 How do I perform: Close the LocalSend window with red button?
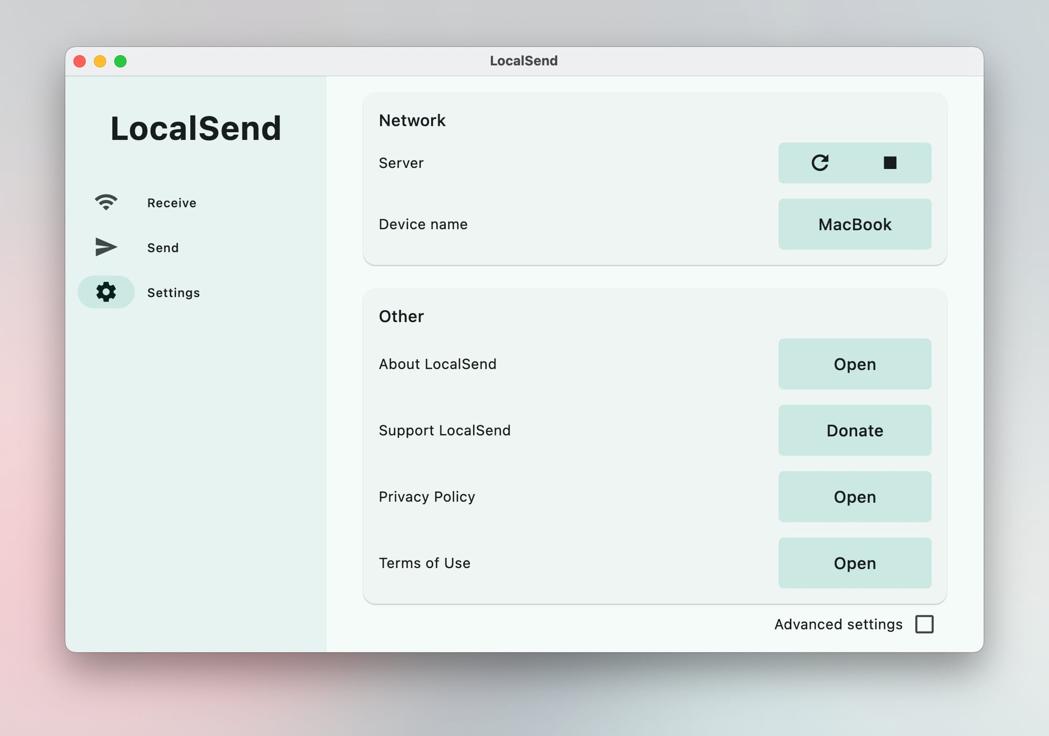[x=80, y=61]
